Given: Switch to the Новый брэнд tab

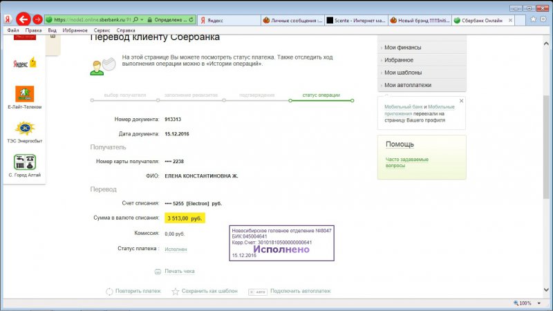Looking at the screenshot, I should [x=420, y=21].
